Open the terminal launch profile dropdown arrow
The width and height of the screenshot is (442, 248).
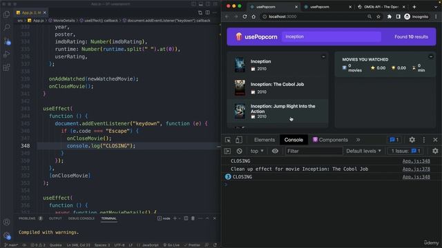pos(180,218)
